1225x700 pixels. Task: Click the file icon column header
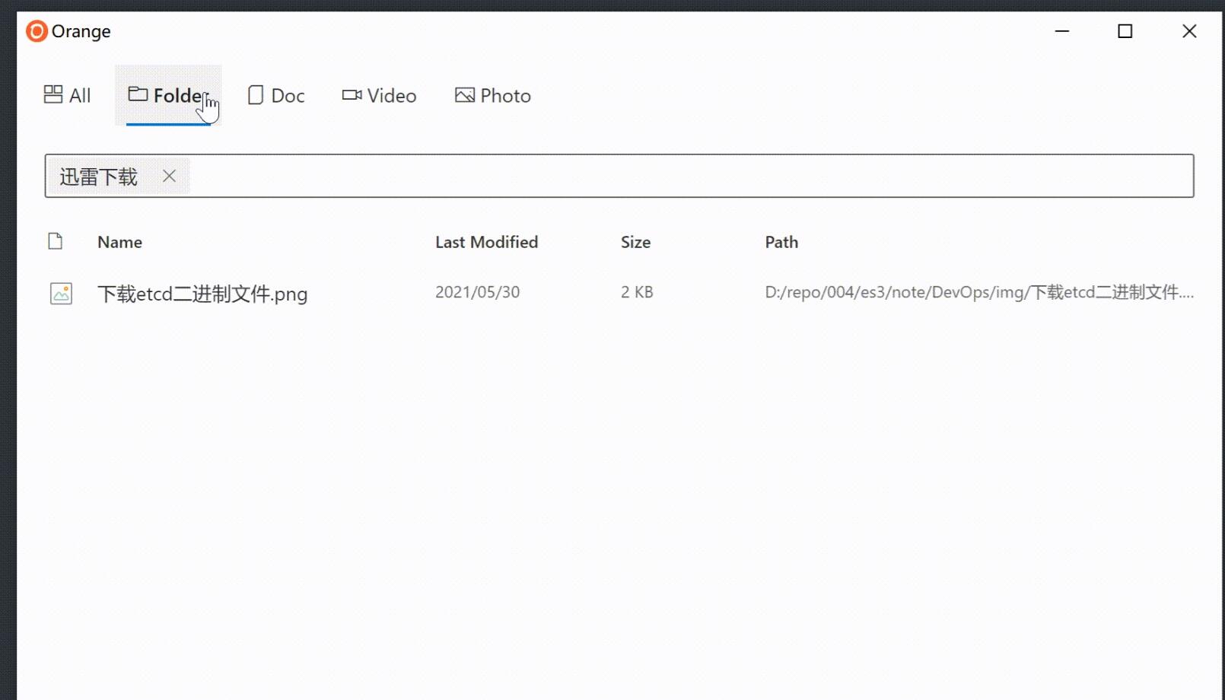[55, 241]
